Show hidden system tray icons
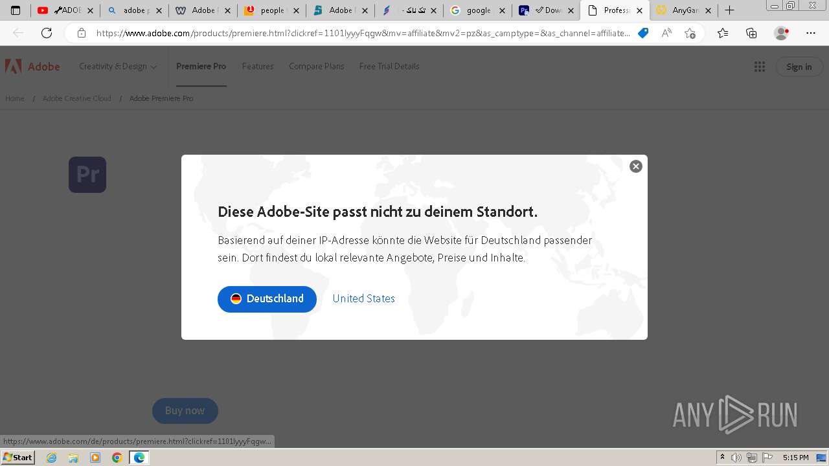The image size is (829, 466). 723,458
